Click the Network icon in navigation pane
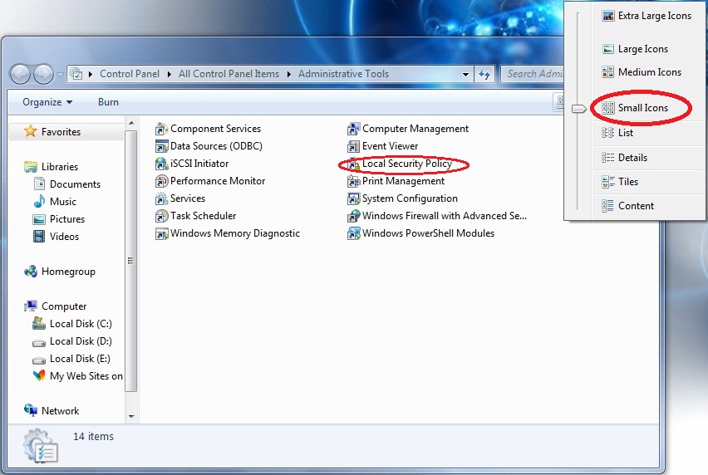708x475 pixels. click(x=30, y=410)
